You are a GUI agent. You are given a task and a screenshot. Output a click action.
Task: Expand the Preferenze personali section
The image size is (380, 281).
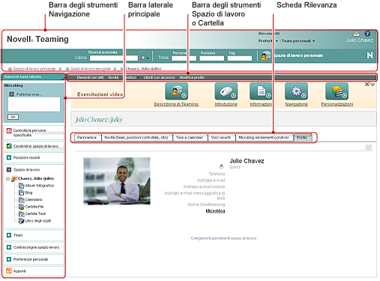coord(9,259)
